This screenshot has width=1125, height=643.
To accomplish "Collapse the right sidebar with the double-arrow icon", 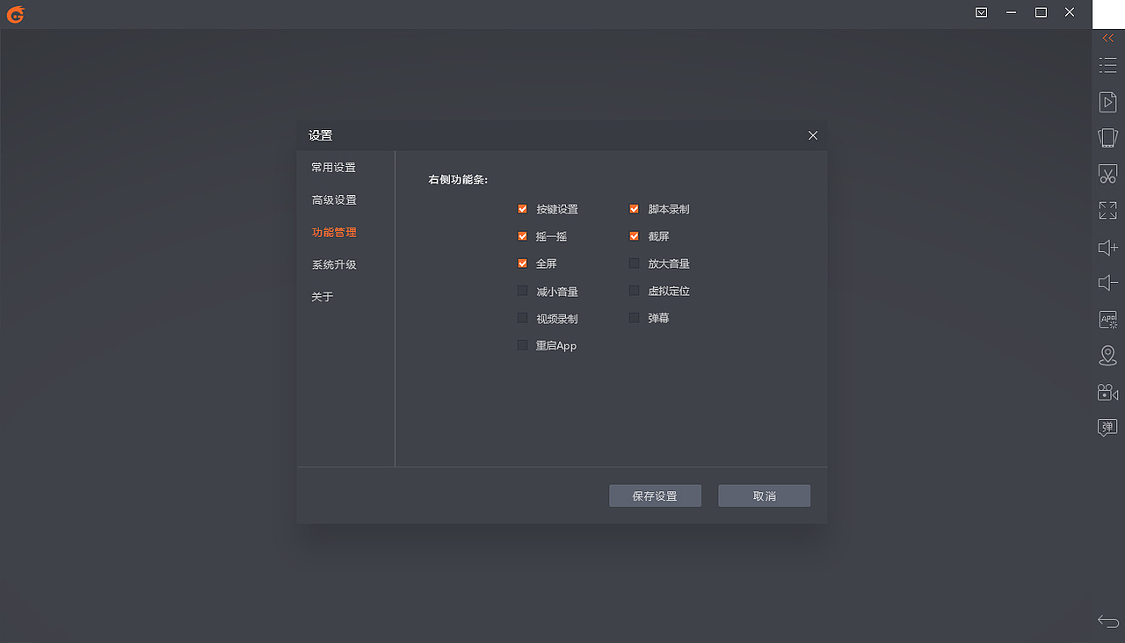I will click(1107, 38).
